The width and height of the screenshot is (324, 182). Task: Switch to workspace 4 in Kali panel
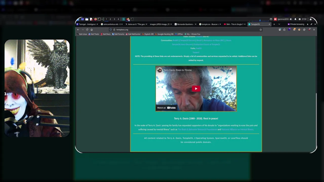(x=118, y=19)
